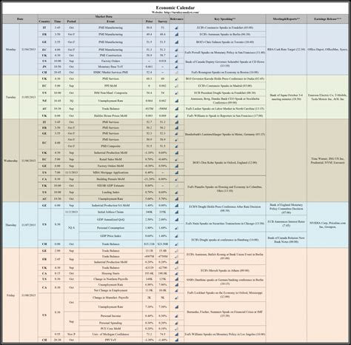Screen dimensions: 351x345
Task: Click the relevance icon for Halifax House Prices MoM
Action: pos(176,115)
